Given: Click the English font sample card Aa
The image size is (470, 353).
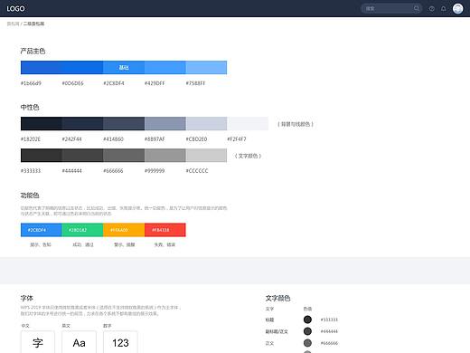Looking at the screenshot, I should [80, 342].
